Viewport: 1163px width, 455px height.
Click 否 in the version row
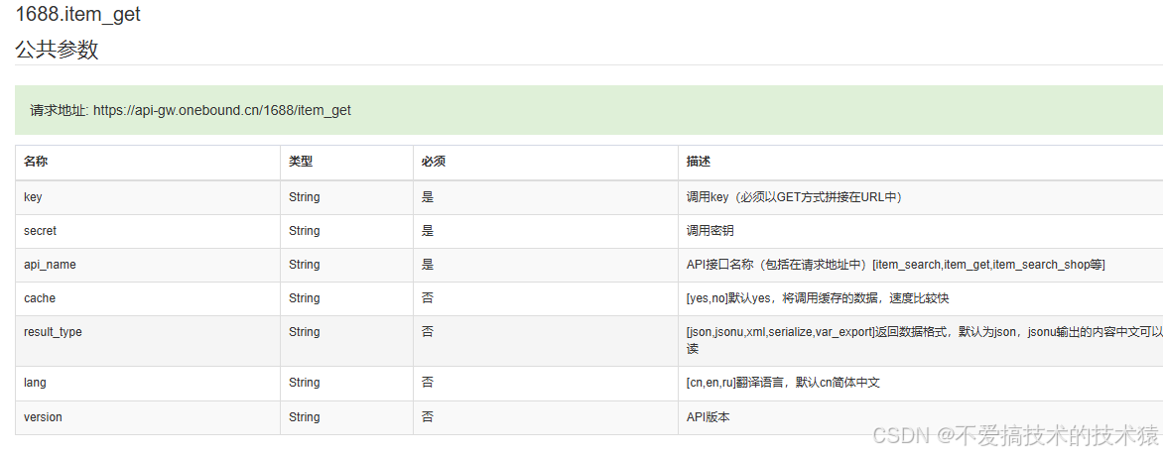(428, 417)
